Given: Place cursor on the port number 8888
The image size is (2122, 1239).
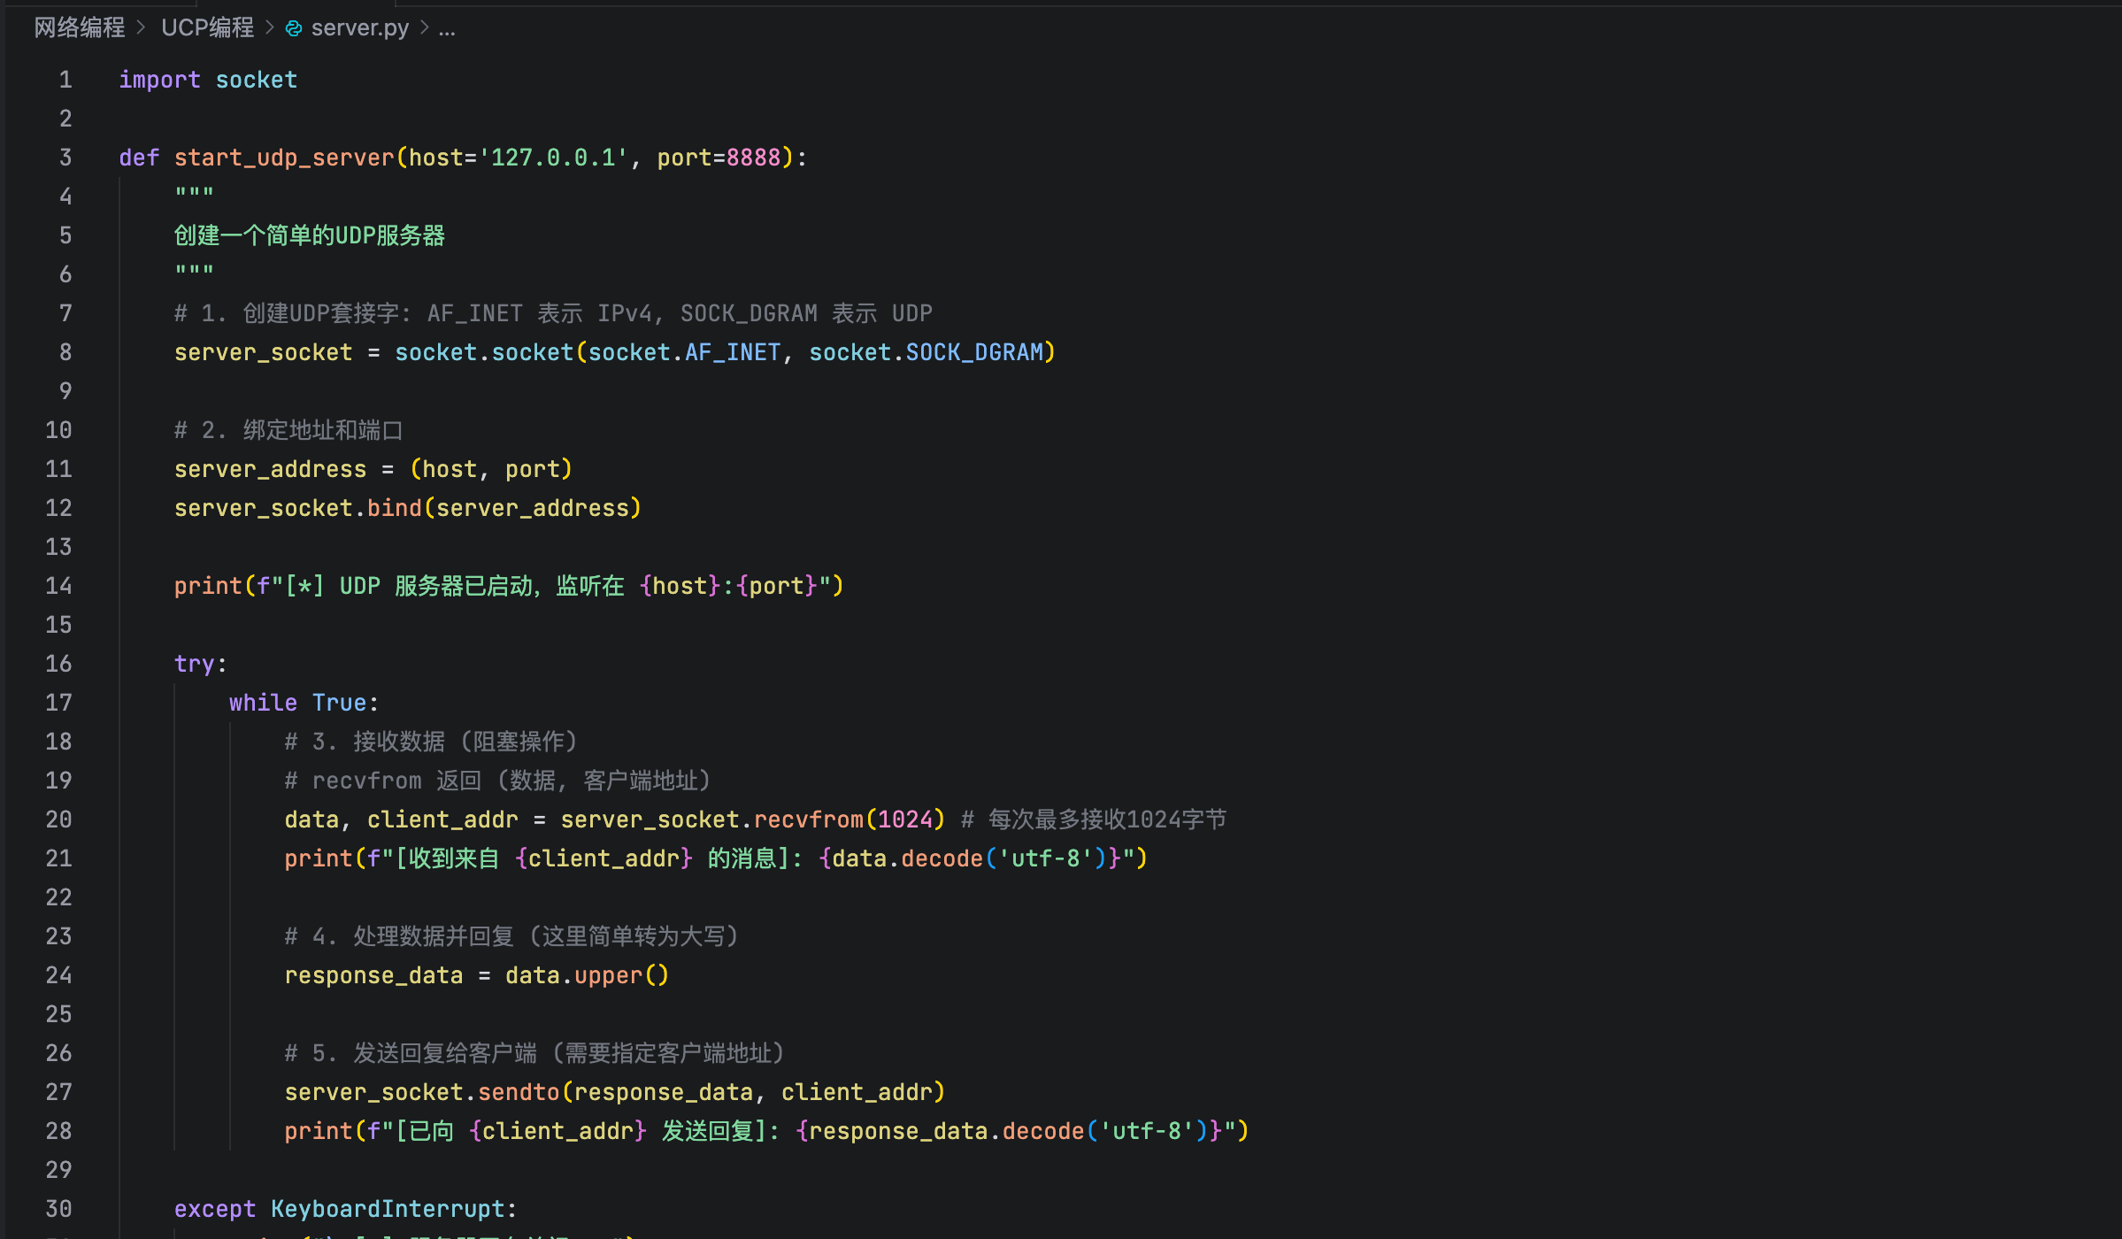Looking at the screenshot, I should point(753,158).
